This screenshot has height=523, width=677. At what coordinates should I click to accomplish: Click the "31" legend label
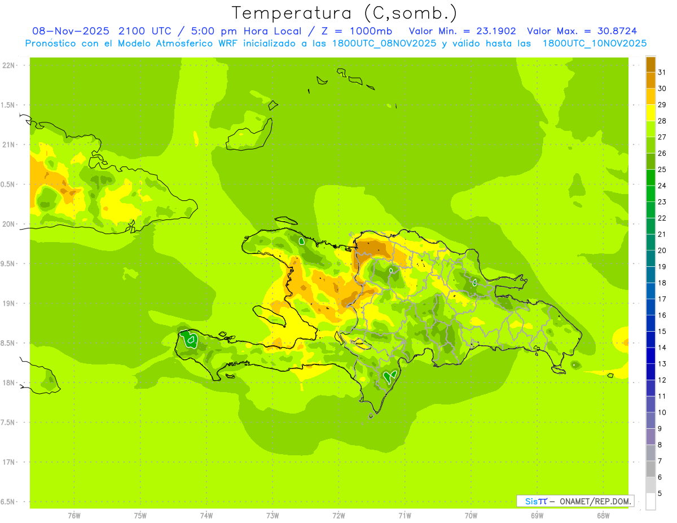(662, 72)
